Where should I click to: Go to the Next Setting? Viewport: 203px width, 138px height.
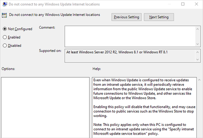click(159, 17)
